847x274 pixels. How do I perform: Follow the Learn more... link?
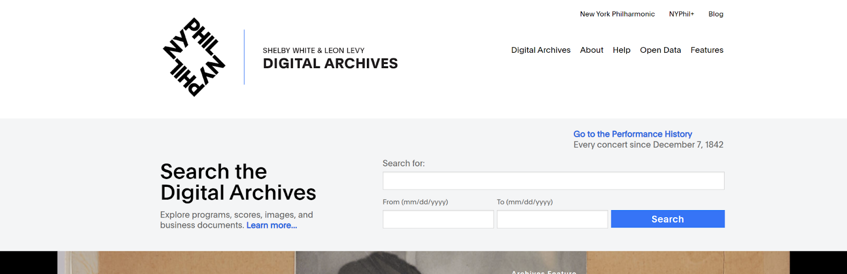click(x=272, y=225)
